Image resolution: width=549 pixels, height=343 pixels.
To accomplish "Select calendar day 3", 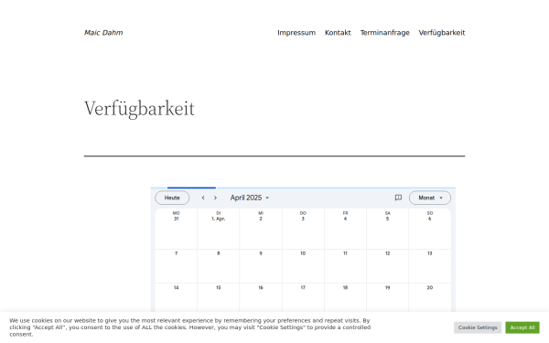I will [303, 219].
